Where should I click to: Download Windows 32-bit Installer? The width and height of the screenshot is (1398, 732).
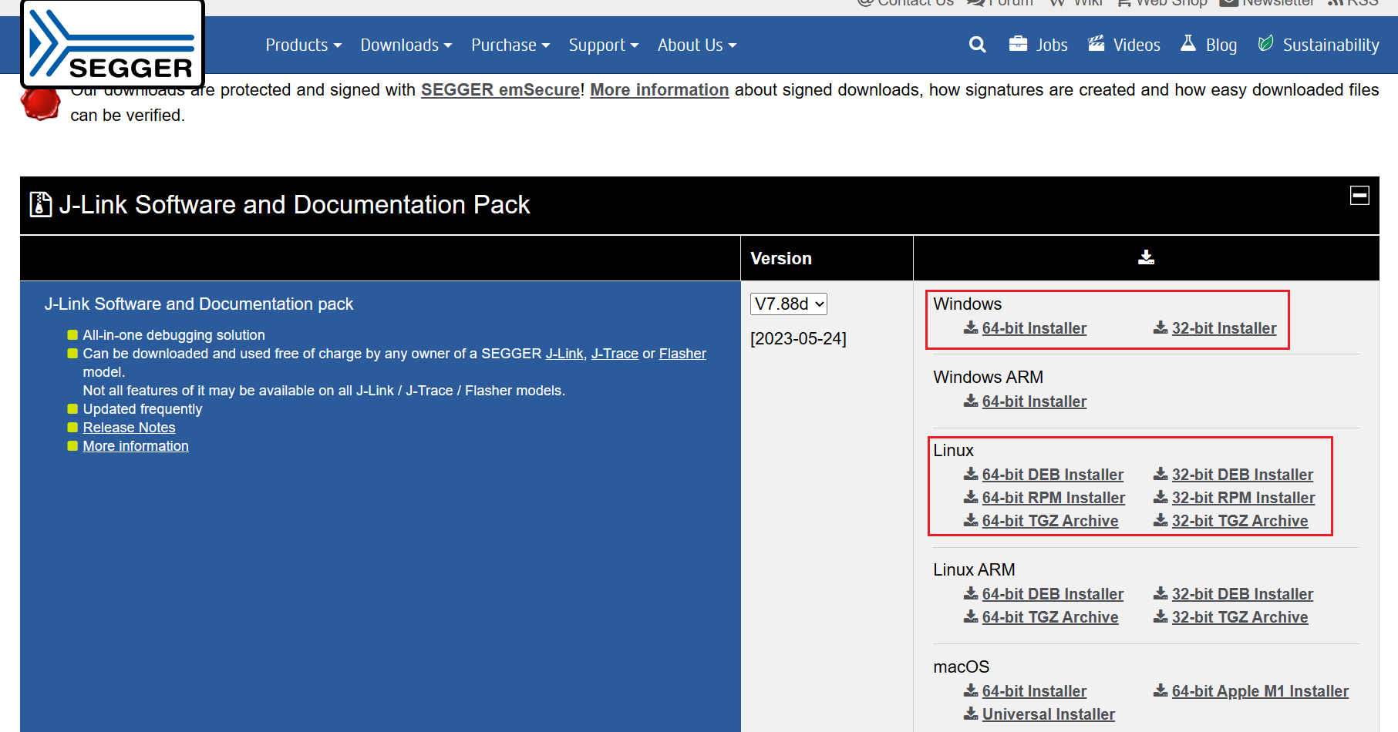[1224, 328]
